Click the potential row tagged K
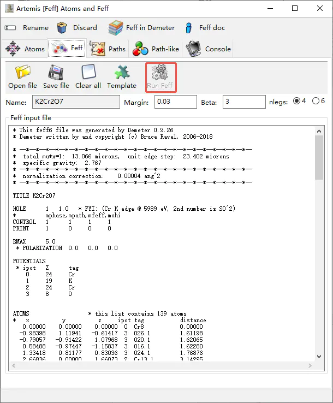Screen dimensions: 333x403 tap(49, 281)
